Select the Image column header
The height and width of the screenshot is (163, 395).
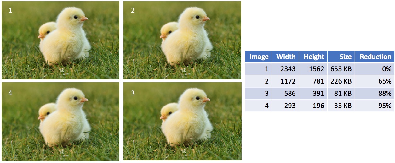[259, 57]
